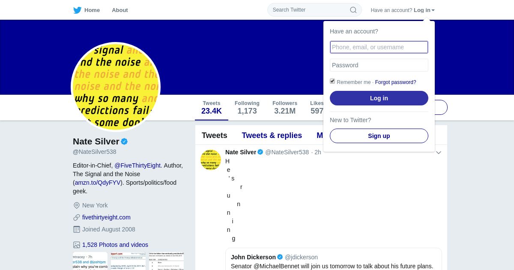Click the search magnifier icon
Screen dimensions: 514x270
pos(353,10)
